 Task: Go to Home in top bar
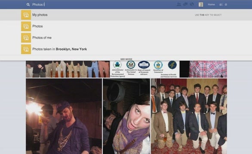click(x=211, y=4)
